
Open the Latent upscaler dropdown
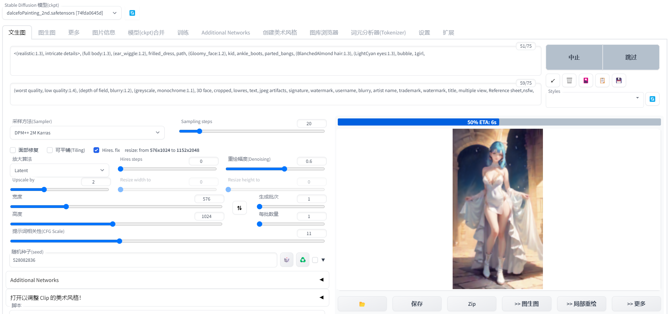pyautogui.click(x=59, y=170)
